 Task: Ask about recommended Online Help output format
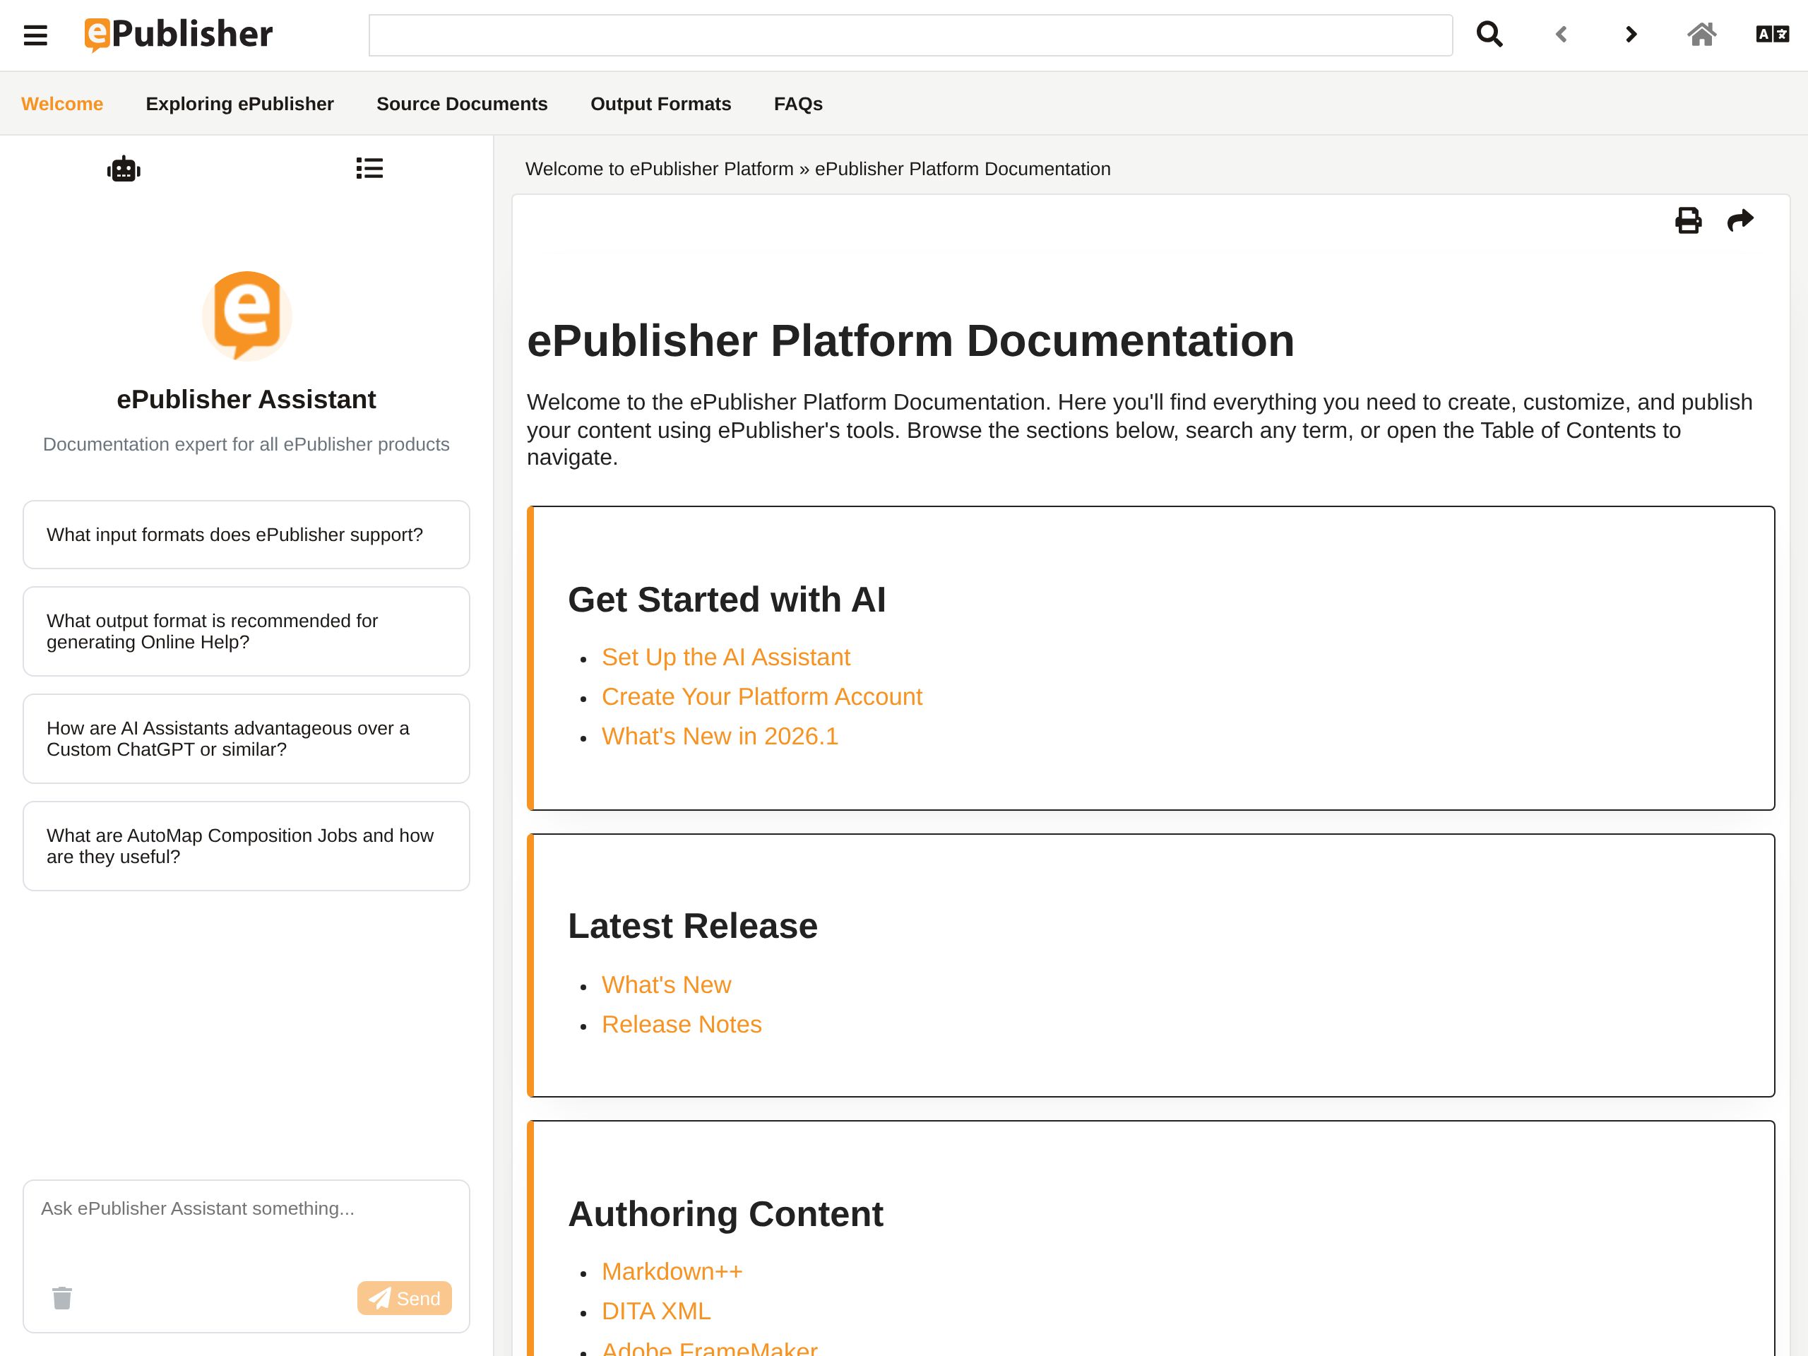point(247,631)
